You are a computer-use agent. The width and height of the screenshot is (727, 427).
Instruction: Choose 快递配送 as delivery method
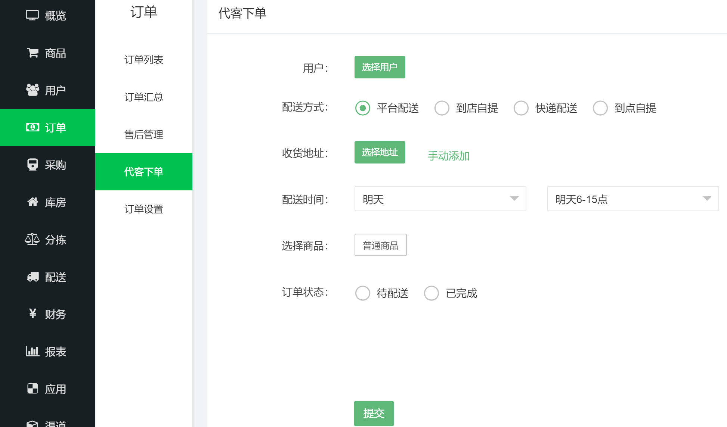[x=521, y=108]
